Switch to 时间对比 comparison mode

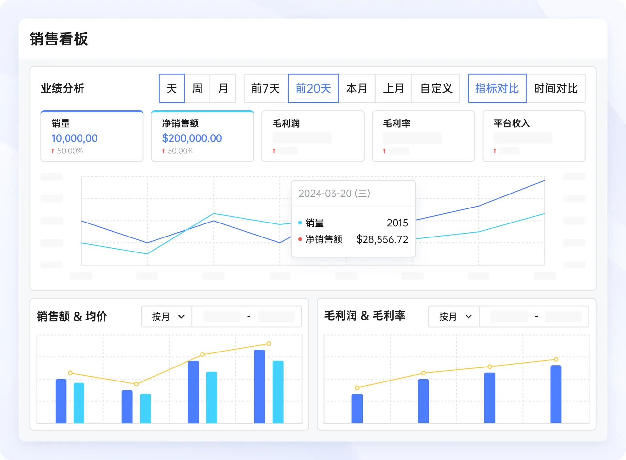coord(556,88)
